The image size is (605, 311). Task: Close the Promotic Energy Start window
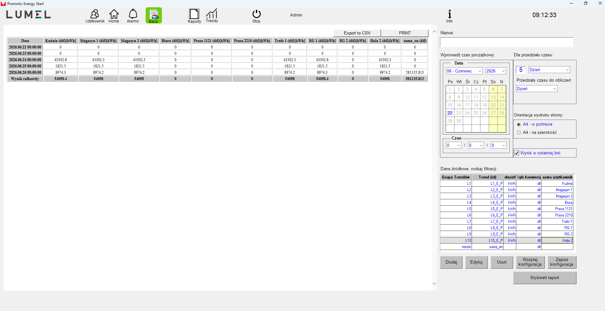pyautogui.click(x=600, y=3)
